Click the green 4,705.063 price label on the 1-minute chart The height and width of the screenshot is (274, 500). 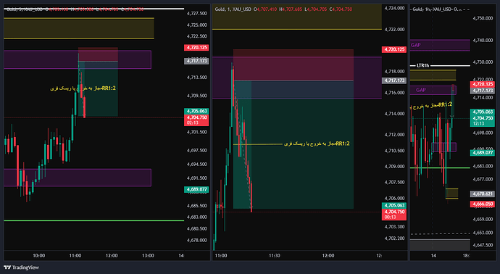click(394, 205)
